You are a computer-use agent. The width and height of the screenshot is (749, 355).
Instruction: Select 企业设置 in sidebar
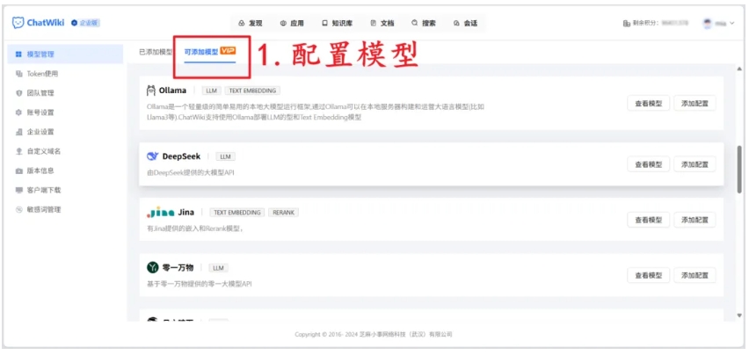[65, 132]
